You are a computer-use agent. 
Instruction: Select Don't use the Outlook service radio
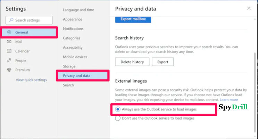(x=118, y=118)
